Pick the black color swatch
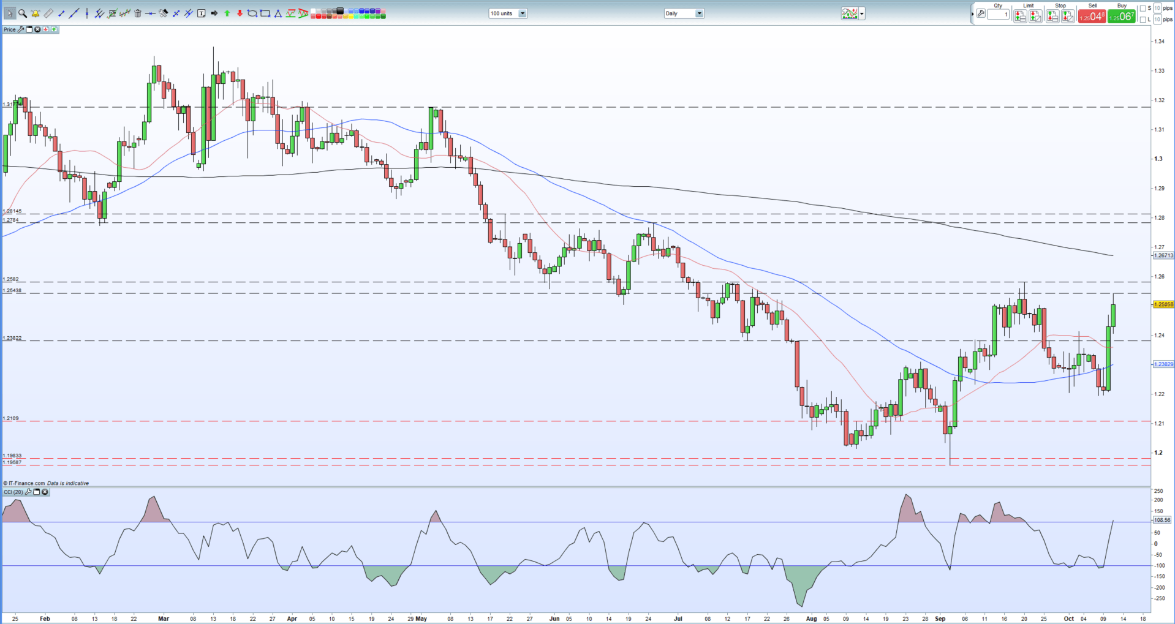The height and width of the screenshot is (624, 1175). coord(339,10)
